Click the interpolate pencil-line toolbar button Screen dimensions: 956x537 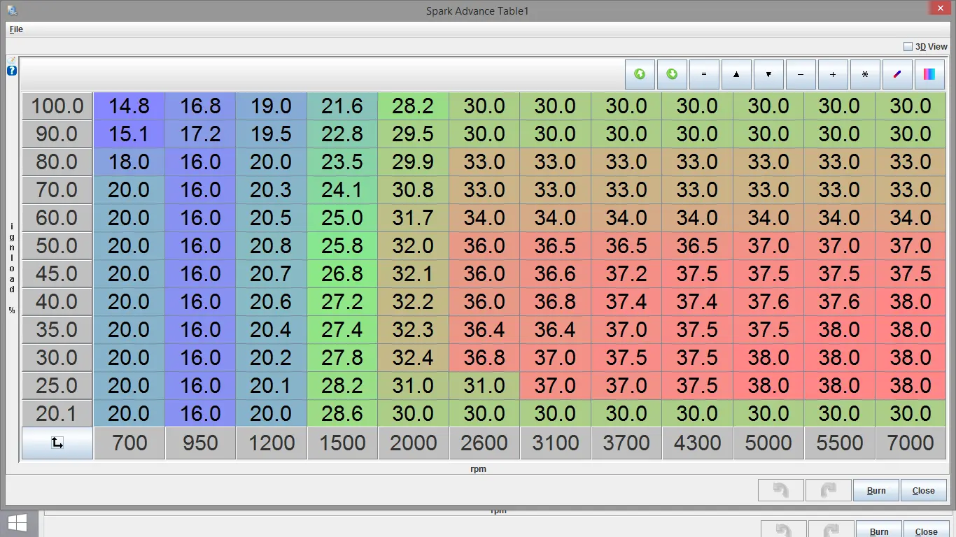tap(897, 74)
